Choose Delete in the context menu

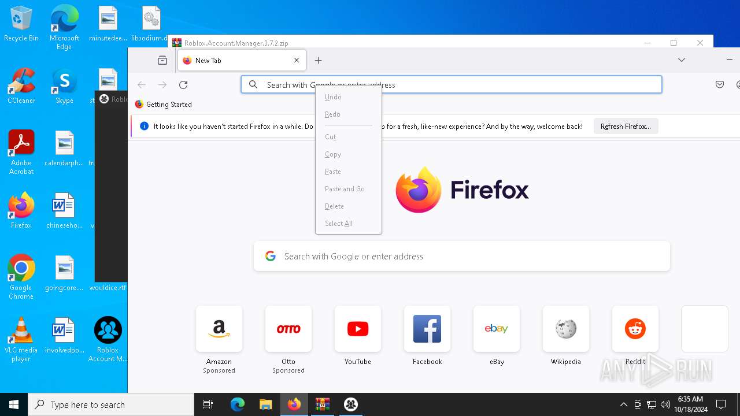click(x=348, y=206)
